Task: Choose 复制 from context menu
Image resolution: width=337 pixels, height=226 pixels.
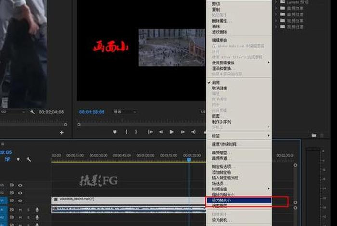Action: (239, 10)
